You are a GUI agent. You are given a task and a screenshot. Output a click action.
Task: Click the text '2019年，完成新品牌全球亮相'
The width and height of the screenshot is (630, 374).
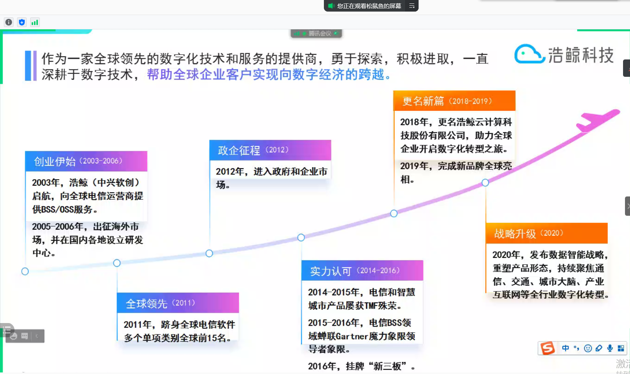(x=456, y=173)
